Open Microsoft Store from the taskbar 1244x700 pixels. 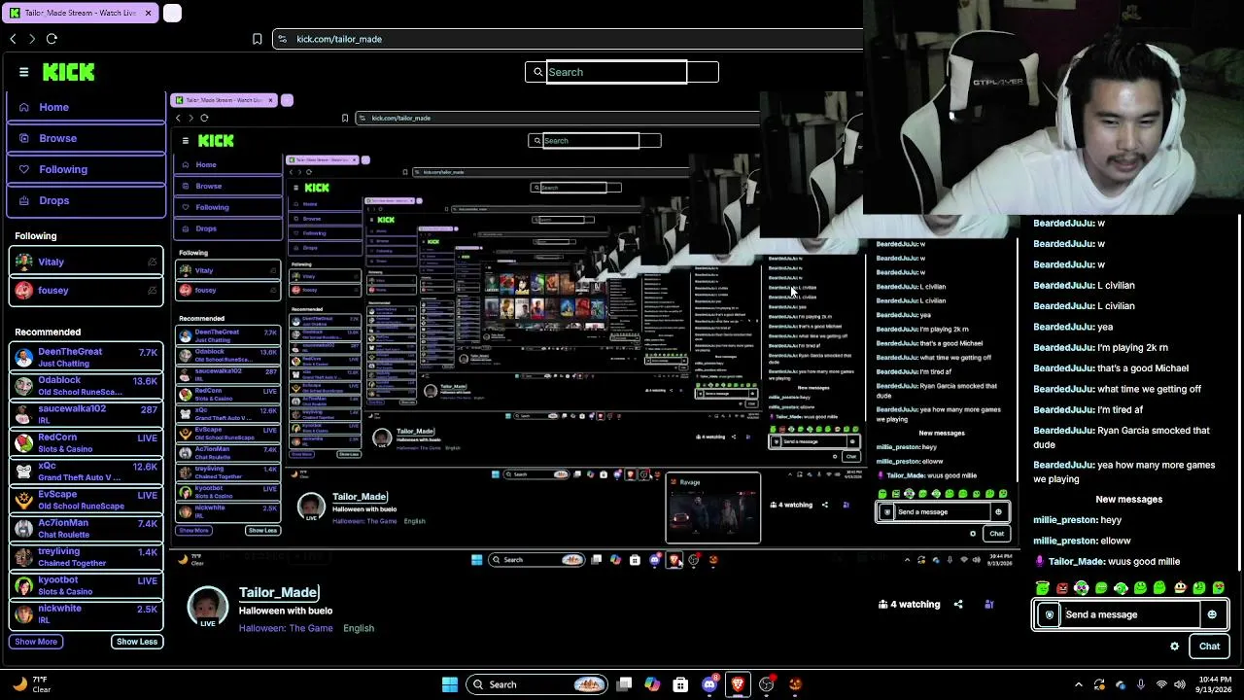tap(680, 684)
